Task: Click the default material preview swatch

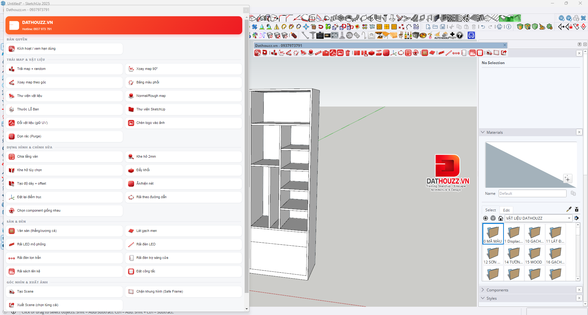Action: point(531,165)
